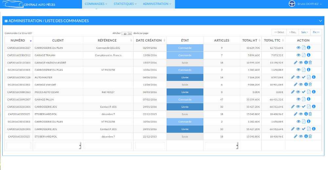
Task: Open PDF for order CAP2016C001C027
Action: coord(304,47)
